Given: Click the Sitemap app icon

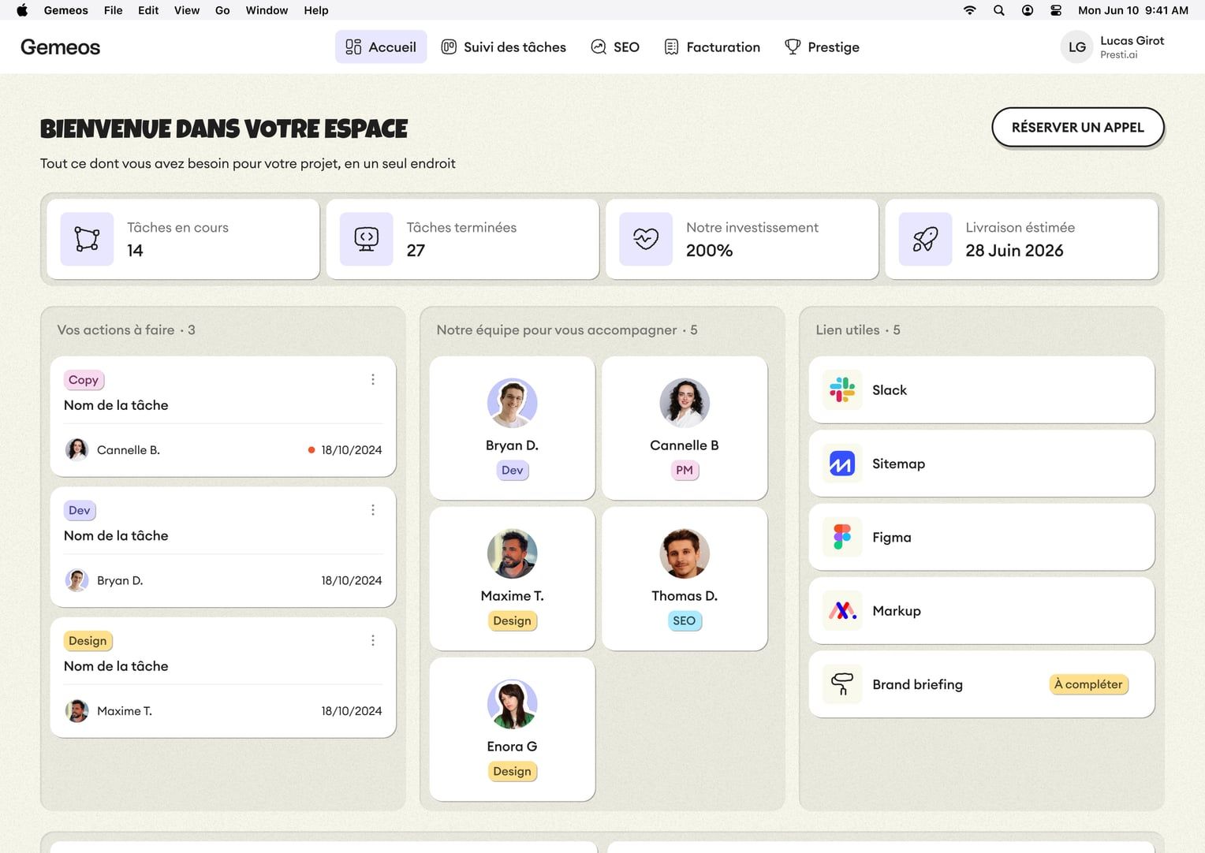Looking at the screenshot, I should [x=842, y=464].
